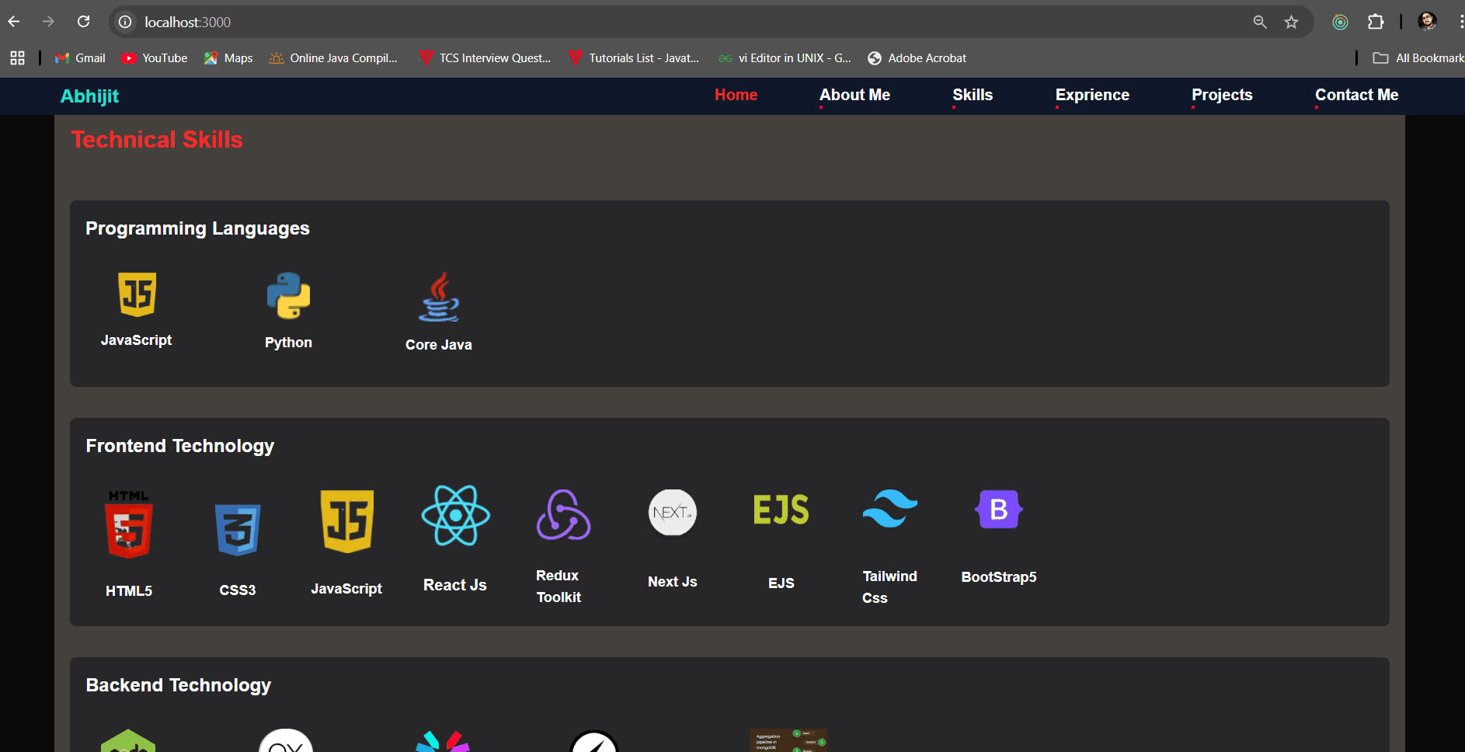Screen dimensions: 1465x752
Task: Click the BootStrap5 label text
Action: point(999,577)
